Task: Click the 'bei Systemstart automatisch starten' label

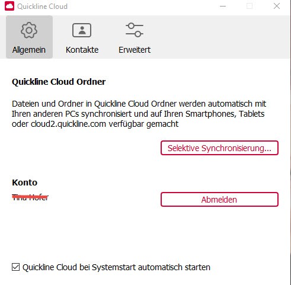Action: point(145,267)
